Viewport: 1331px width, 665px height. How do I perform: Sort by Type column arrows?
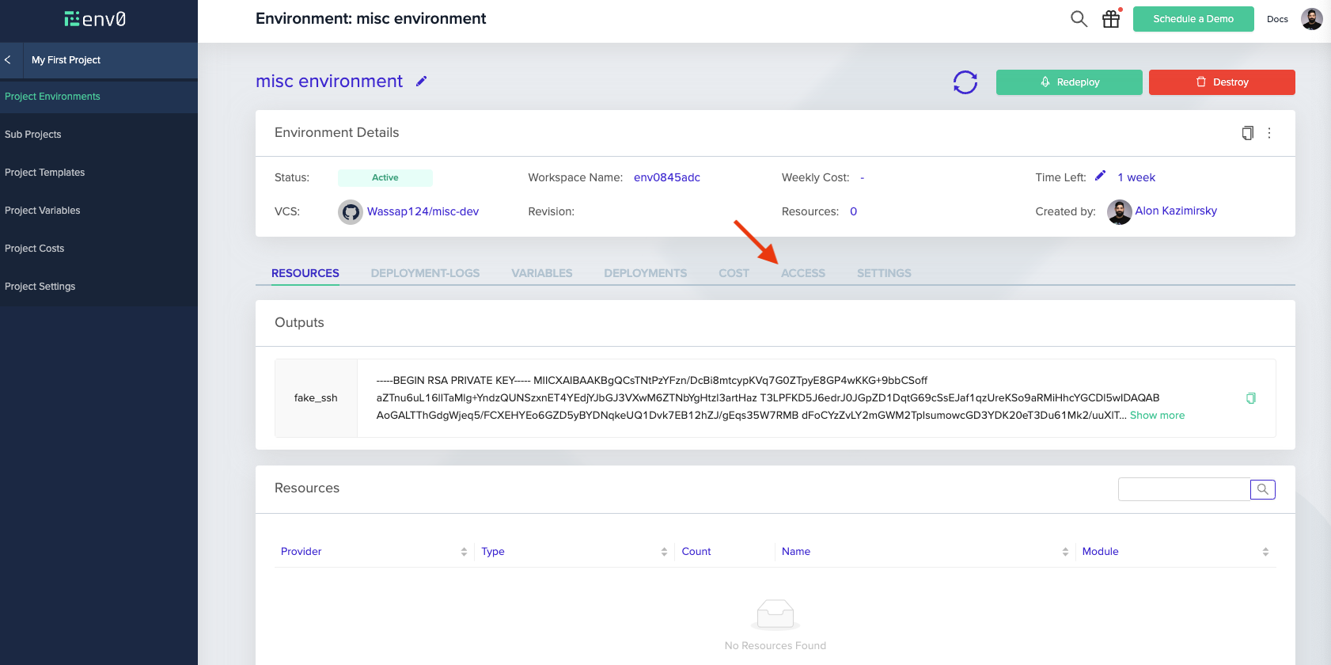(664, 552)
